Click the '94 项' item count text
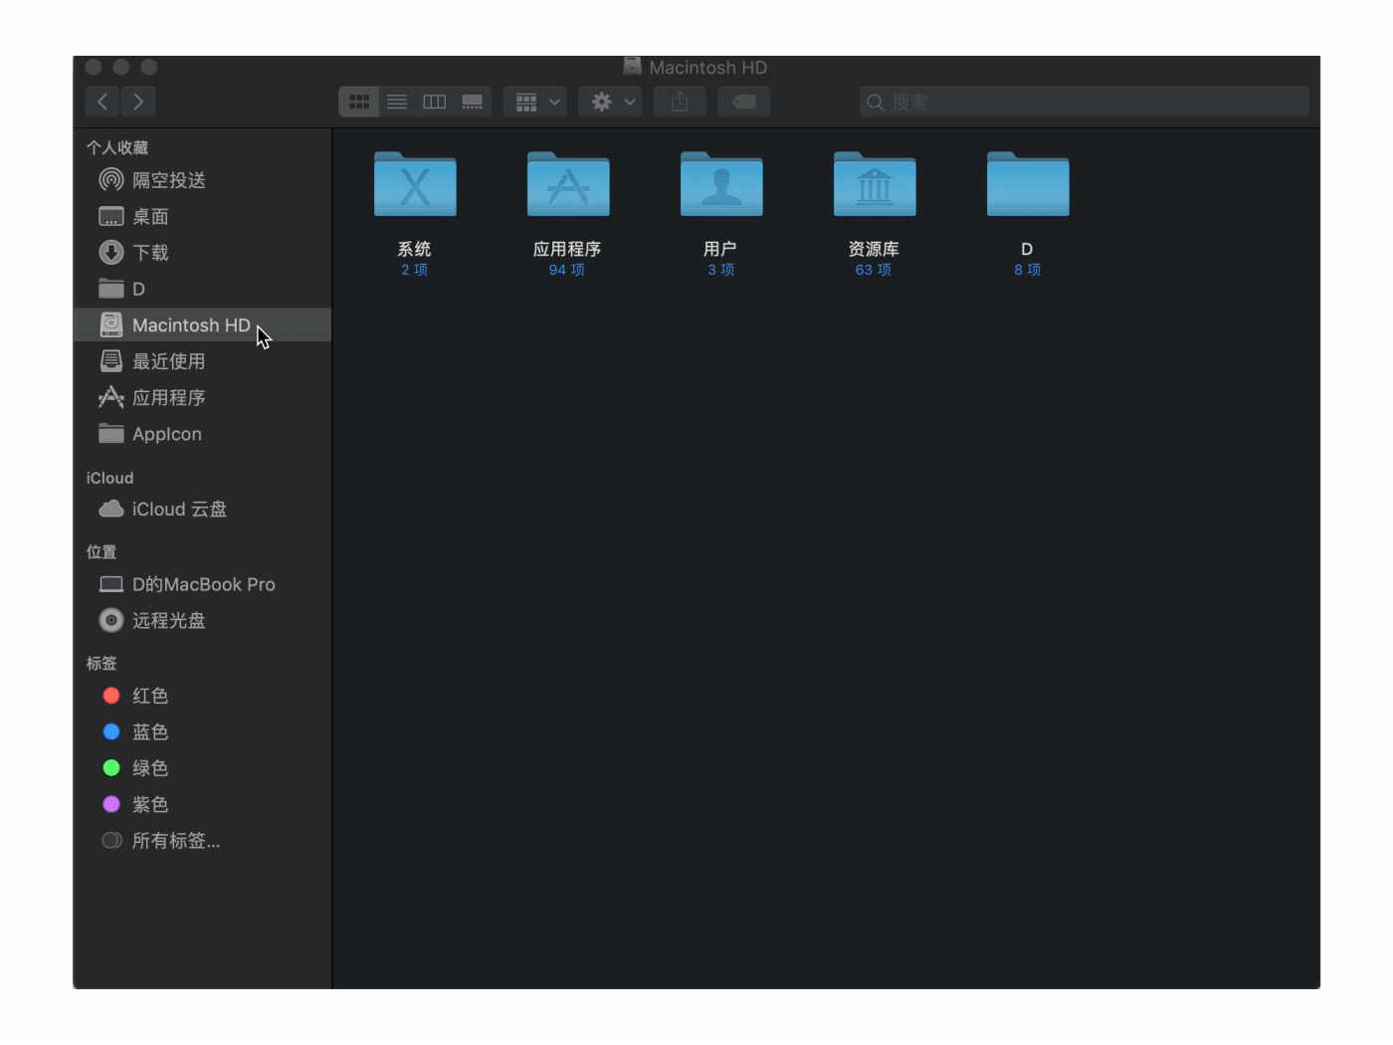This screenshot has width=1393, height=1045. click(567, 270)
